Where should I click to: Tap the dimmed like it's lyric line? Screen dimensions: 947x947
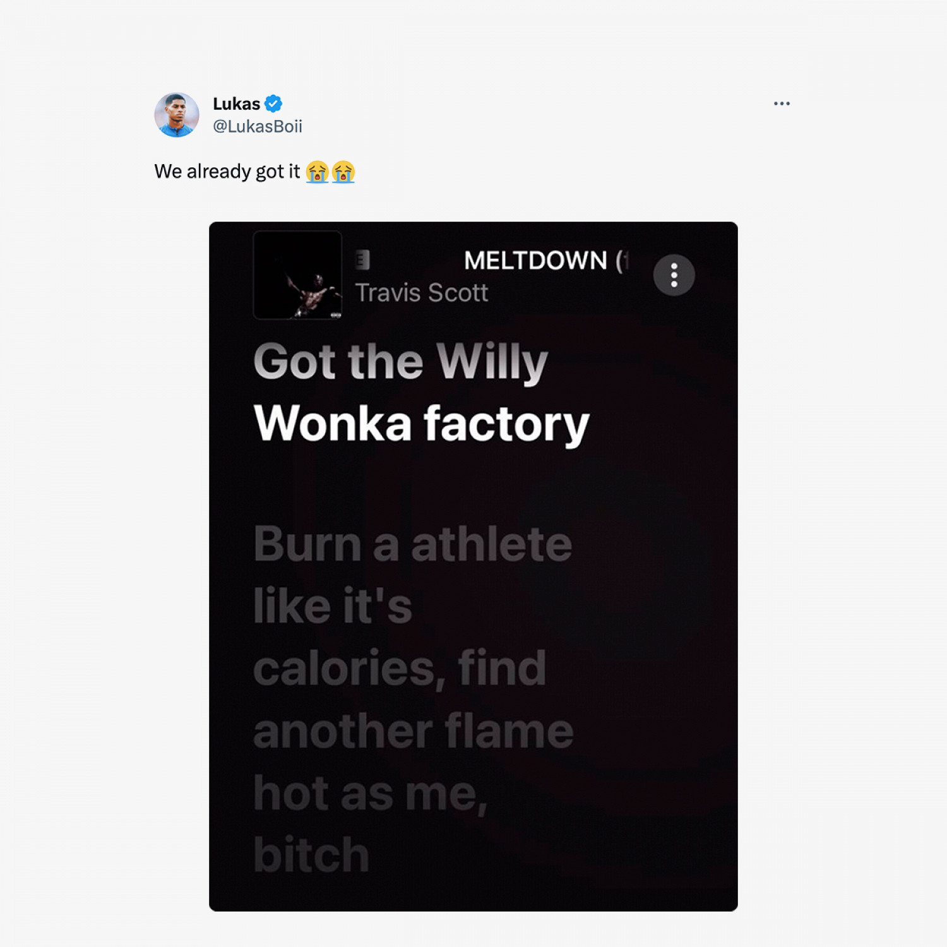(333, 606)
